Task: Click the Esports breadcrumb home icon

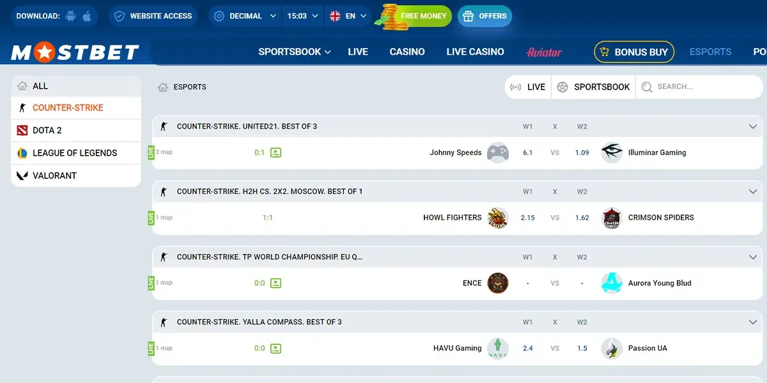Action: point(163,87)
